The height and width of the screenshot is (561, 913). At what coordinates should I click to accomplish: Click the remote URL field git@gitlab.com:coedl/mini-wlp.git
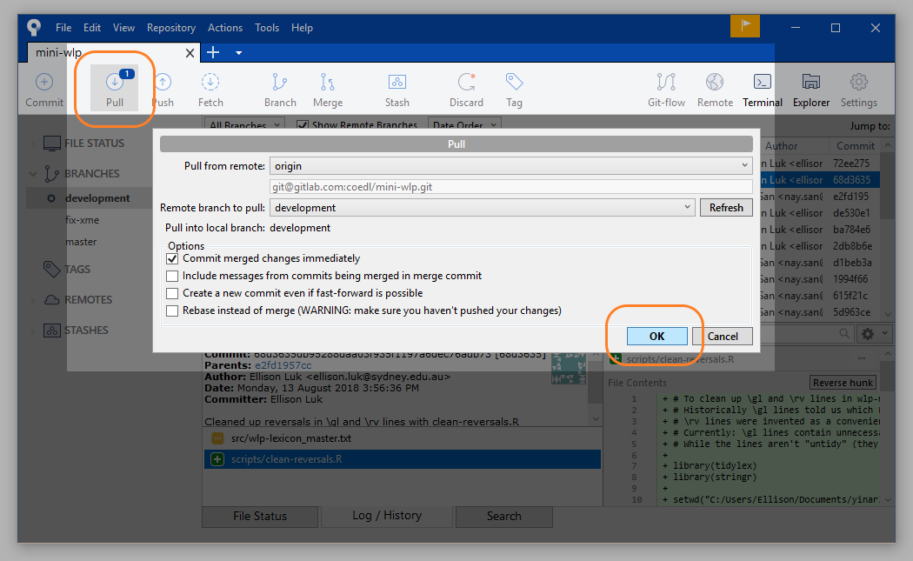click(510, 187)
